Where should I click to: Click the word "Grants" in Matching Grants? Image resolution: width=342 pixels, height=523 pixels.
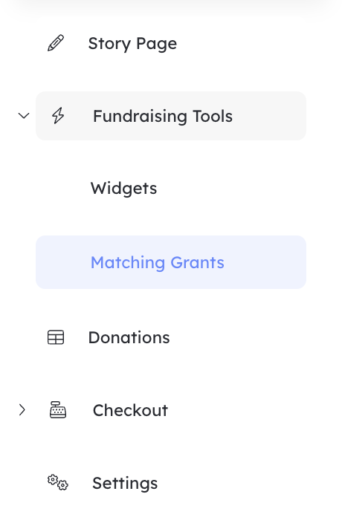[197, 262]
